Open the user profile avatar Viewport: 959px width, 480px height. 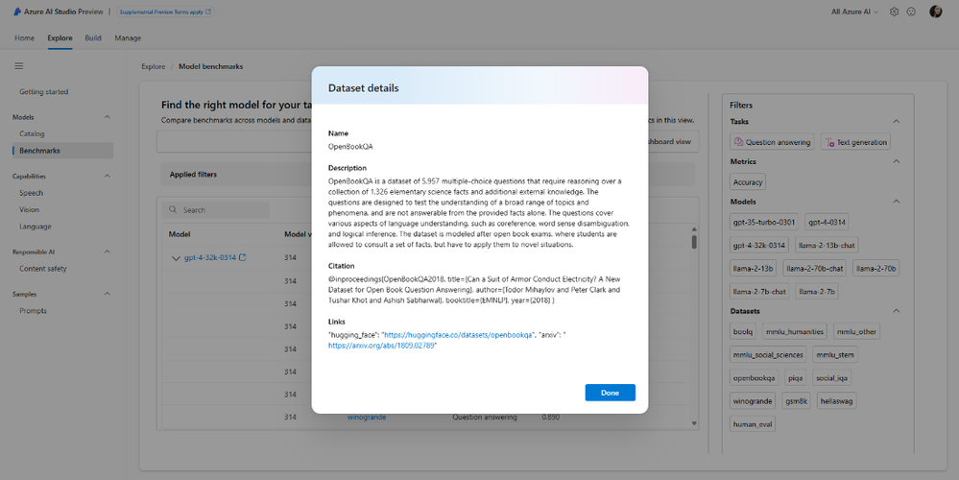936,12
